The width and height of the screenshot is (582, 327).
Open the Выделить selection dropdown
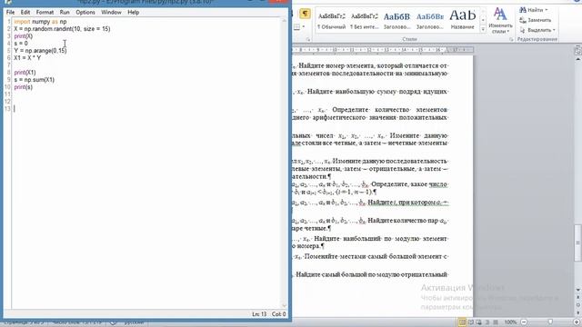tap(537, 30)
